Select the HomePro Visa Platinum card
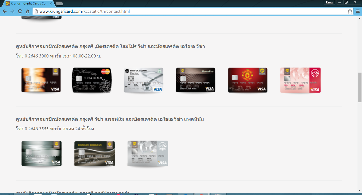 (196, 80)
